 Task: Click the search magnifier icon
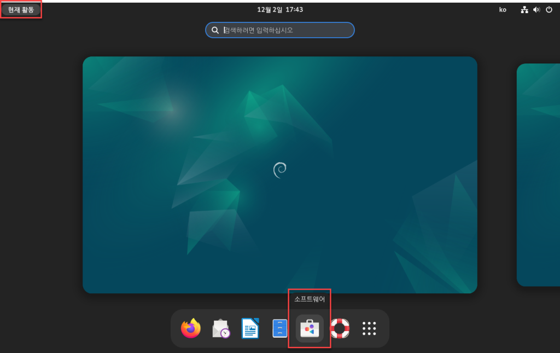point(215,30)
